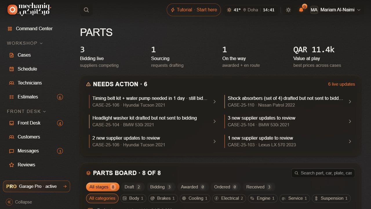Collapse the WORKSHOP sidebar section
This screenshot has width=371, height=209.
[x=25, y=43]
